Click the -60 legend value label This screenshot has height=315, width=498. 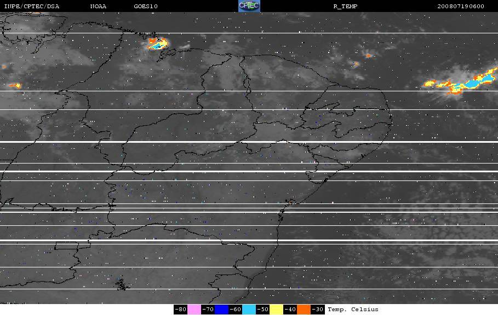point(235,310)
